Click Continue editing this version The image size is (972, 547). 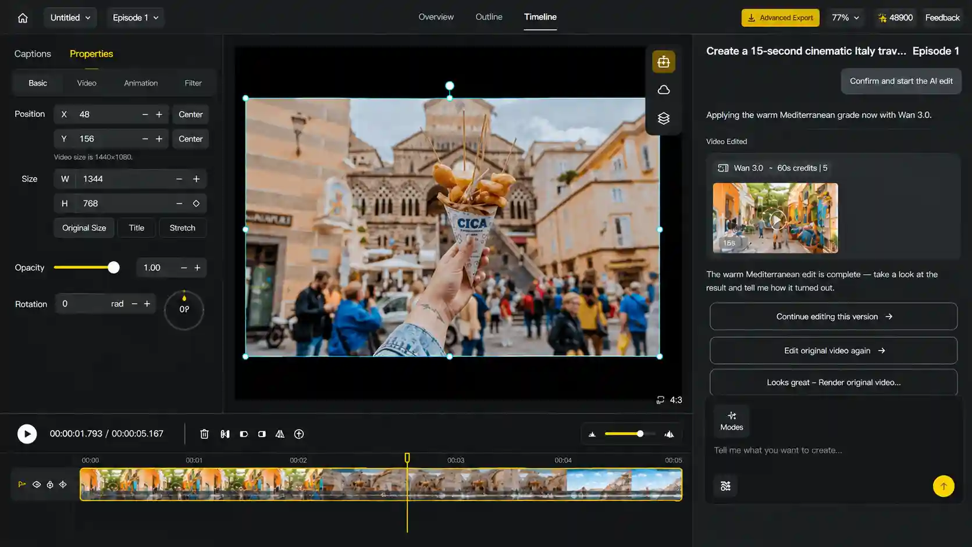pyautogui.click(x=834, y=317)
